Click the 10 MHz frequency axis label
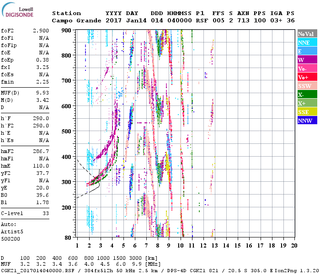The width and height of the screenshot is (320, 274). (181, 246)
